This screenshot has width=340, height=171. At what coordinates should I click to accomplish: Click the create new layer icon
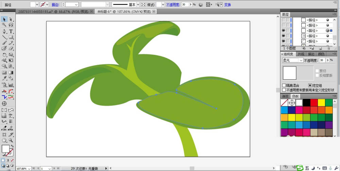pos(321,49)
